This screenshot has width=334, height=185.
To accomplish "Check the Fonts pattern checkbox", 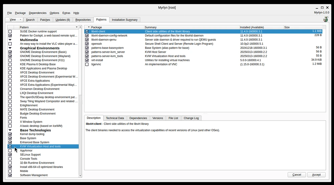I will point(10,118).
